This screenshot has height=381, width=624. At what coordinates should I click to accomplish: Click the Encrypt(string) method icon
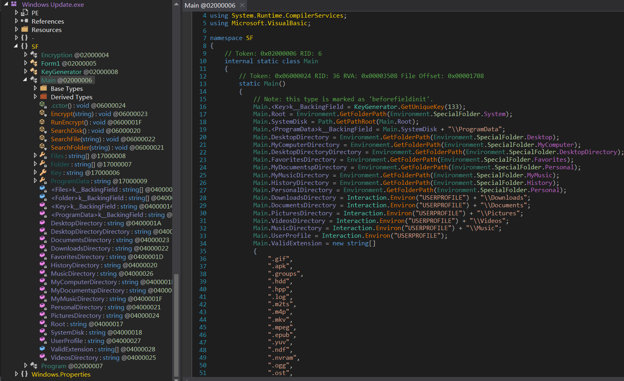click(x=43, y=113)
